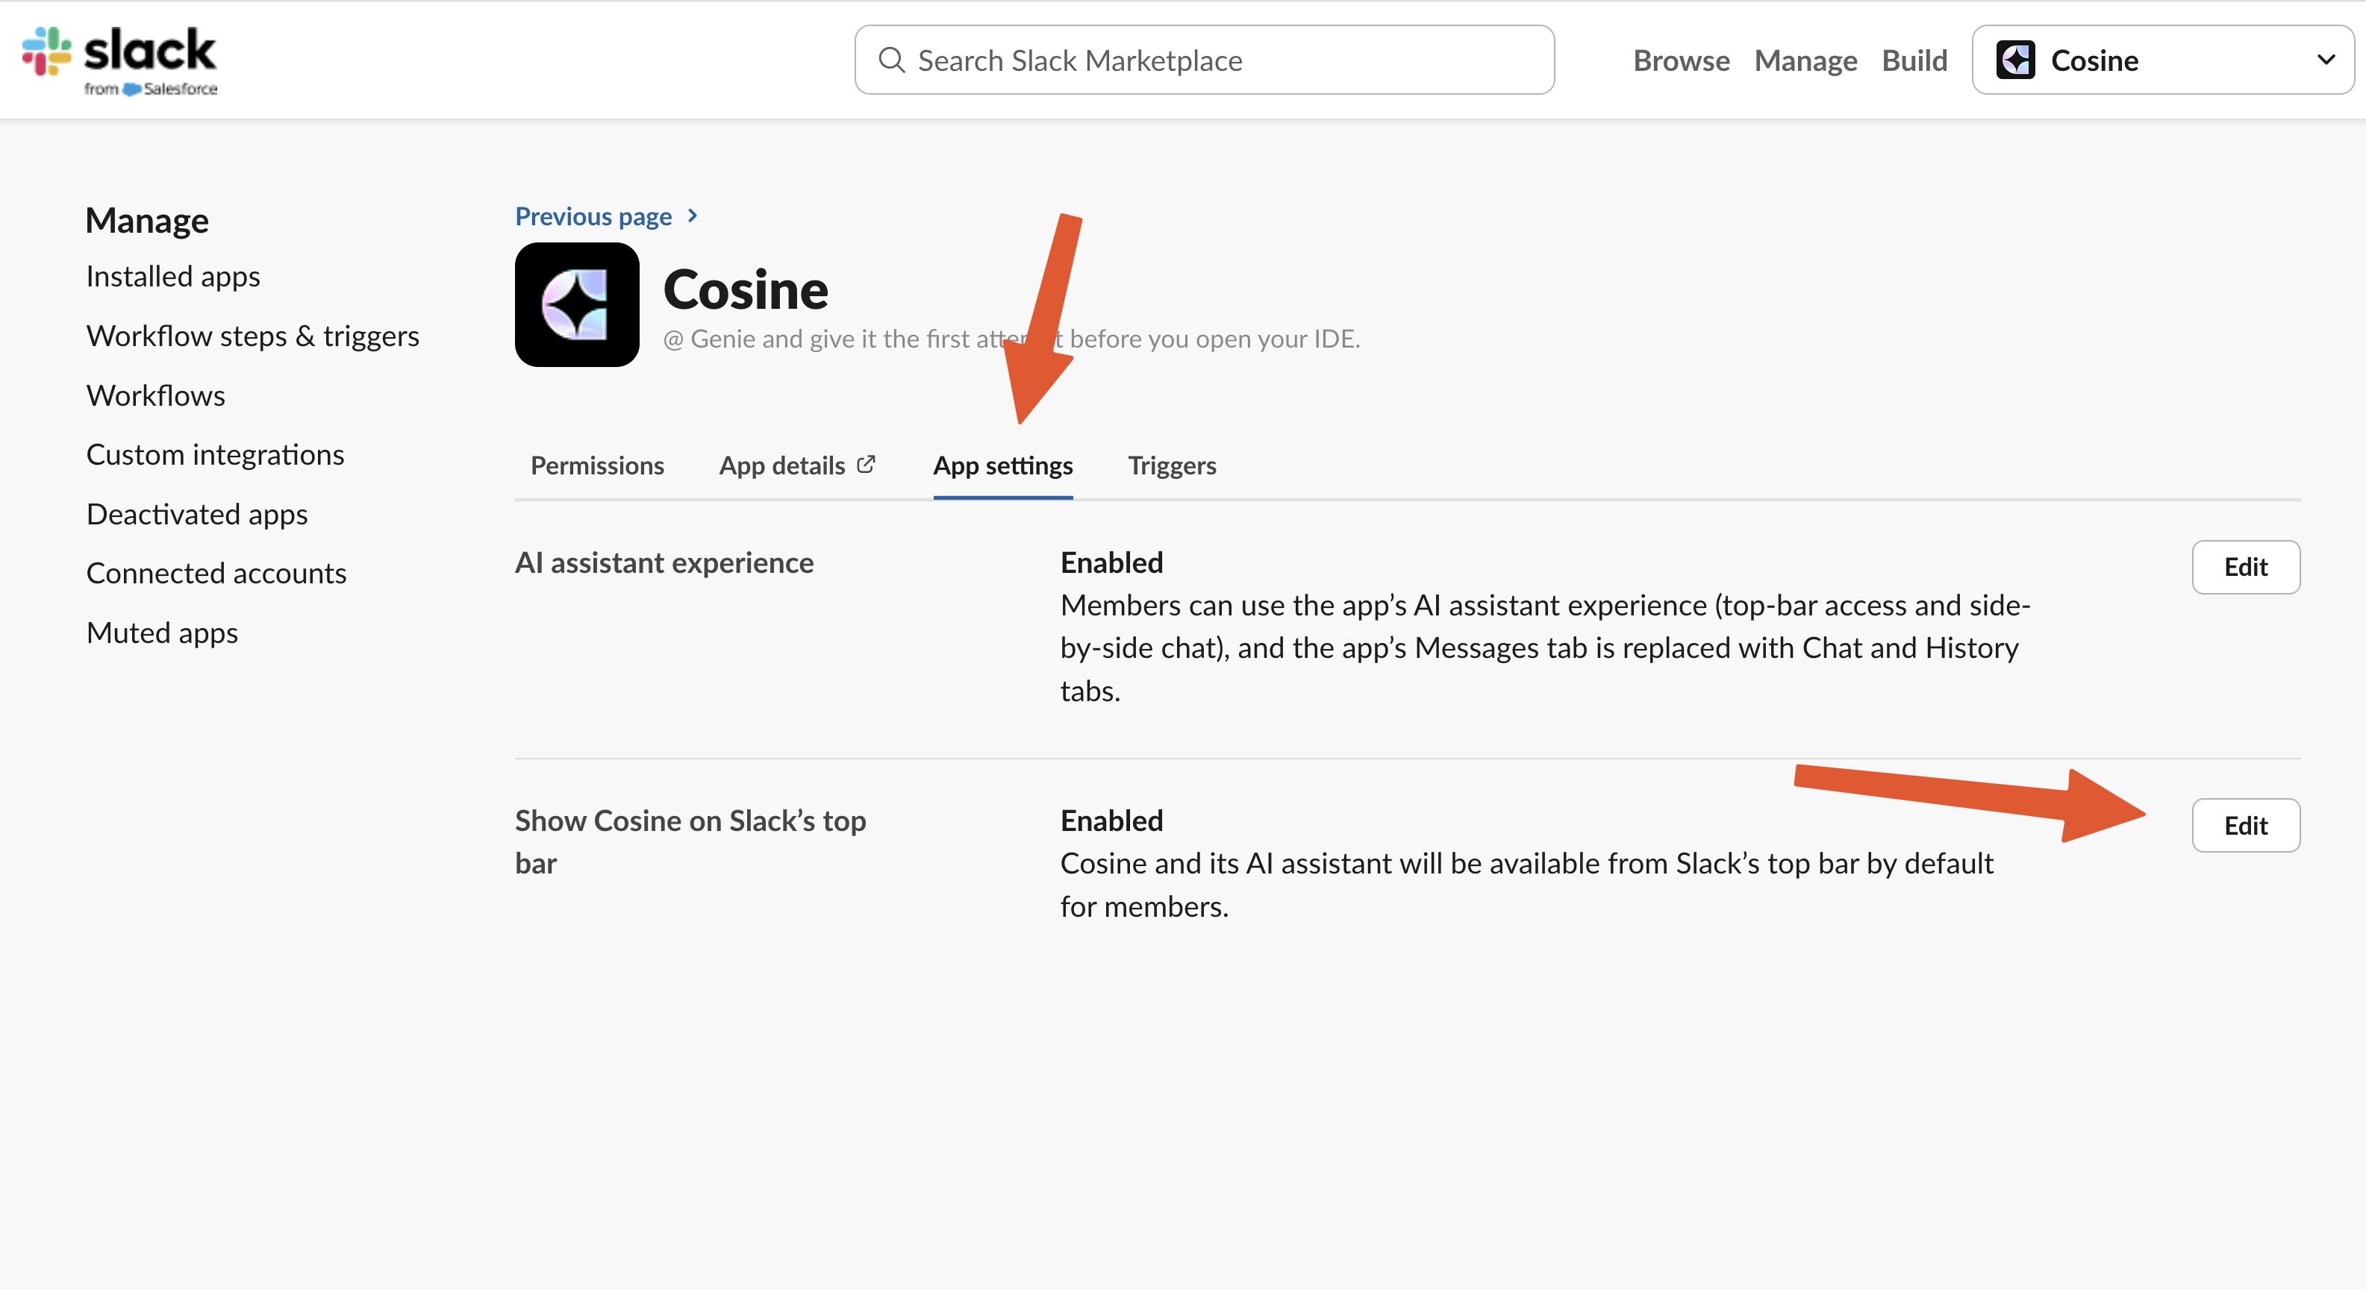Go to Deactivated apps in sidebar
Screen dimensions: 2366x1289
196,514
